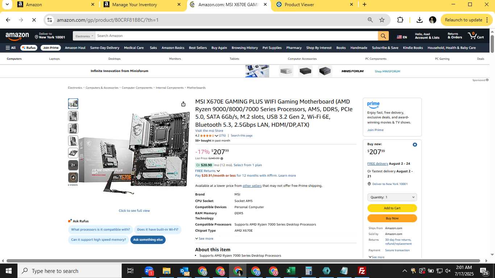The width and height of the screenshot is (495, 278).
Task: Click Ask something else button
Action: click(x=148, y=240)
